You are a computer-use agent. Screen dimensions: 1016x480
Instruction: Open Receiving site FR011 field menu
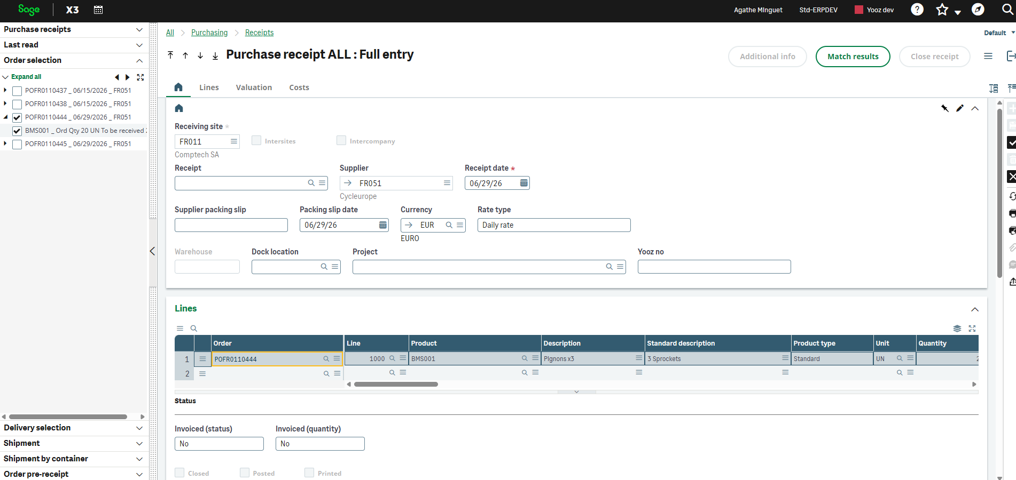pyautogui.click(x=233, y=141)
